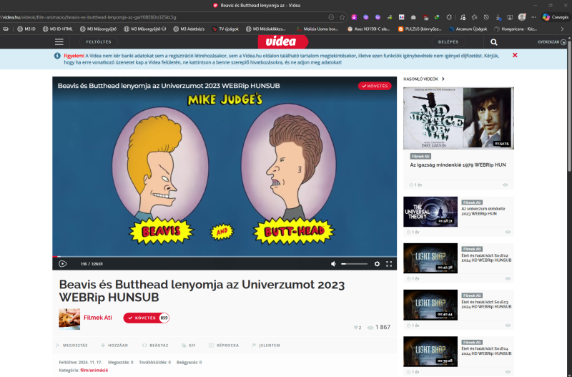
Task: Add page to favorites star icon
Action: click(x=342, y=17)
